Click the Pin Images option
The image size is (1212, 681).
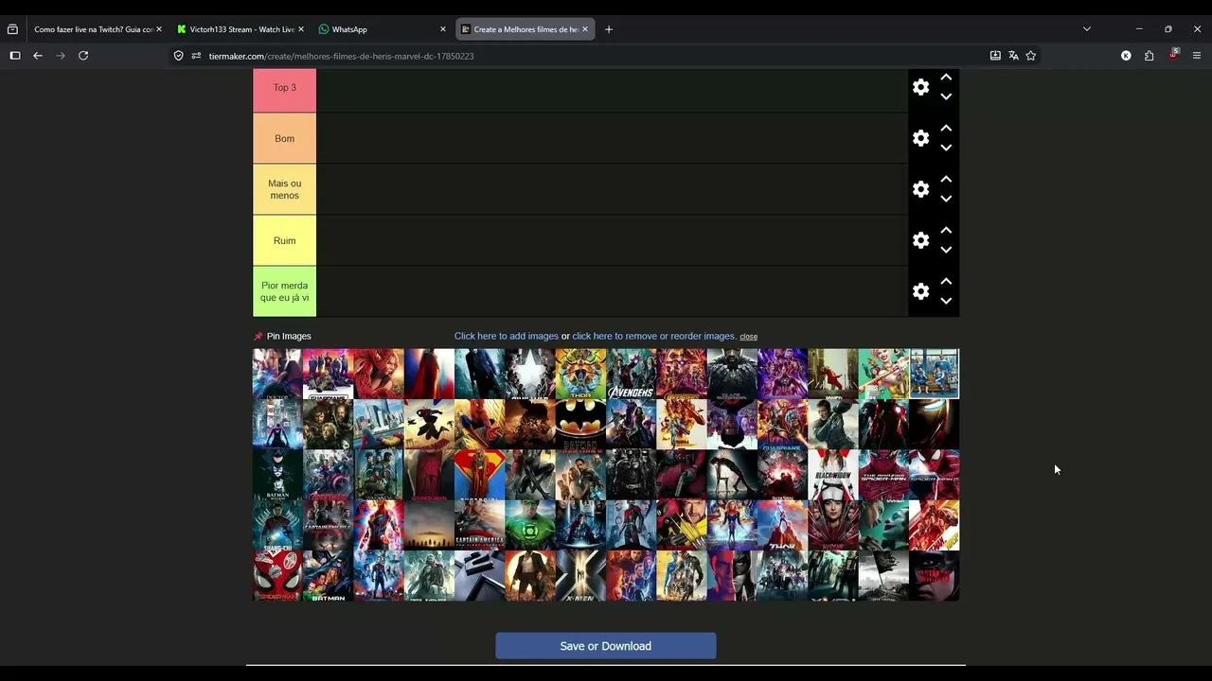pyautogui.click(x=282, y=336)
